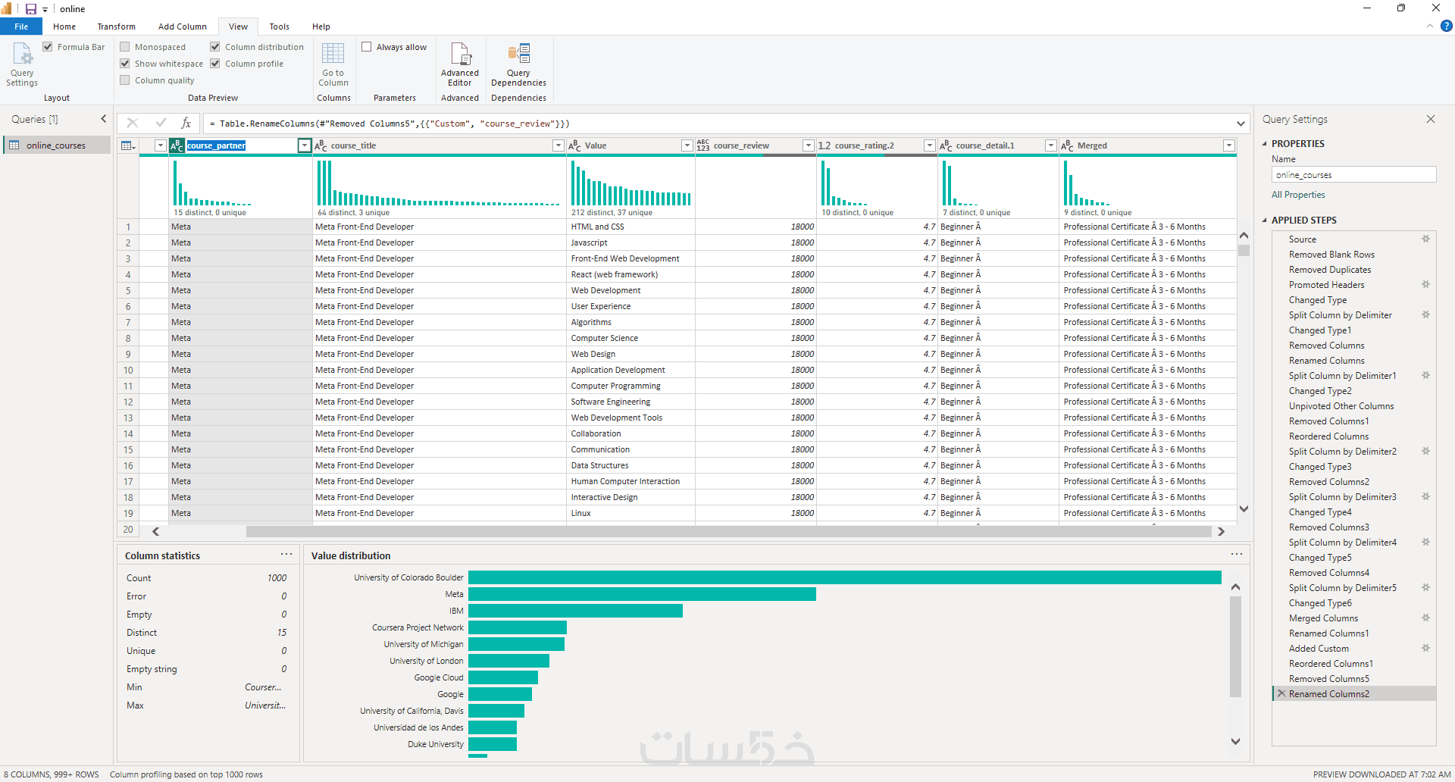Open gear for Split Column by Delimiter step
1455x782 pixels.
[x=1425, y=314]
